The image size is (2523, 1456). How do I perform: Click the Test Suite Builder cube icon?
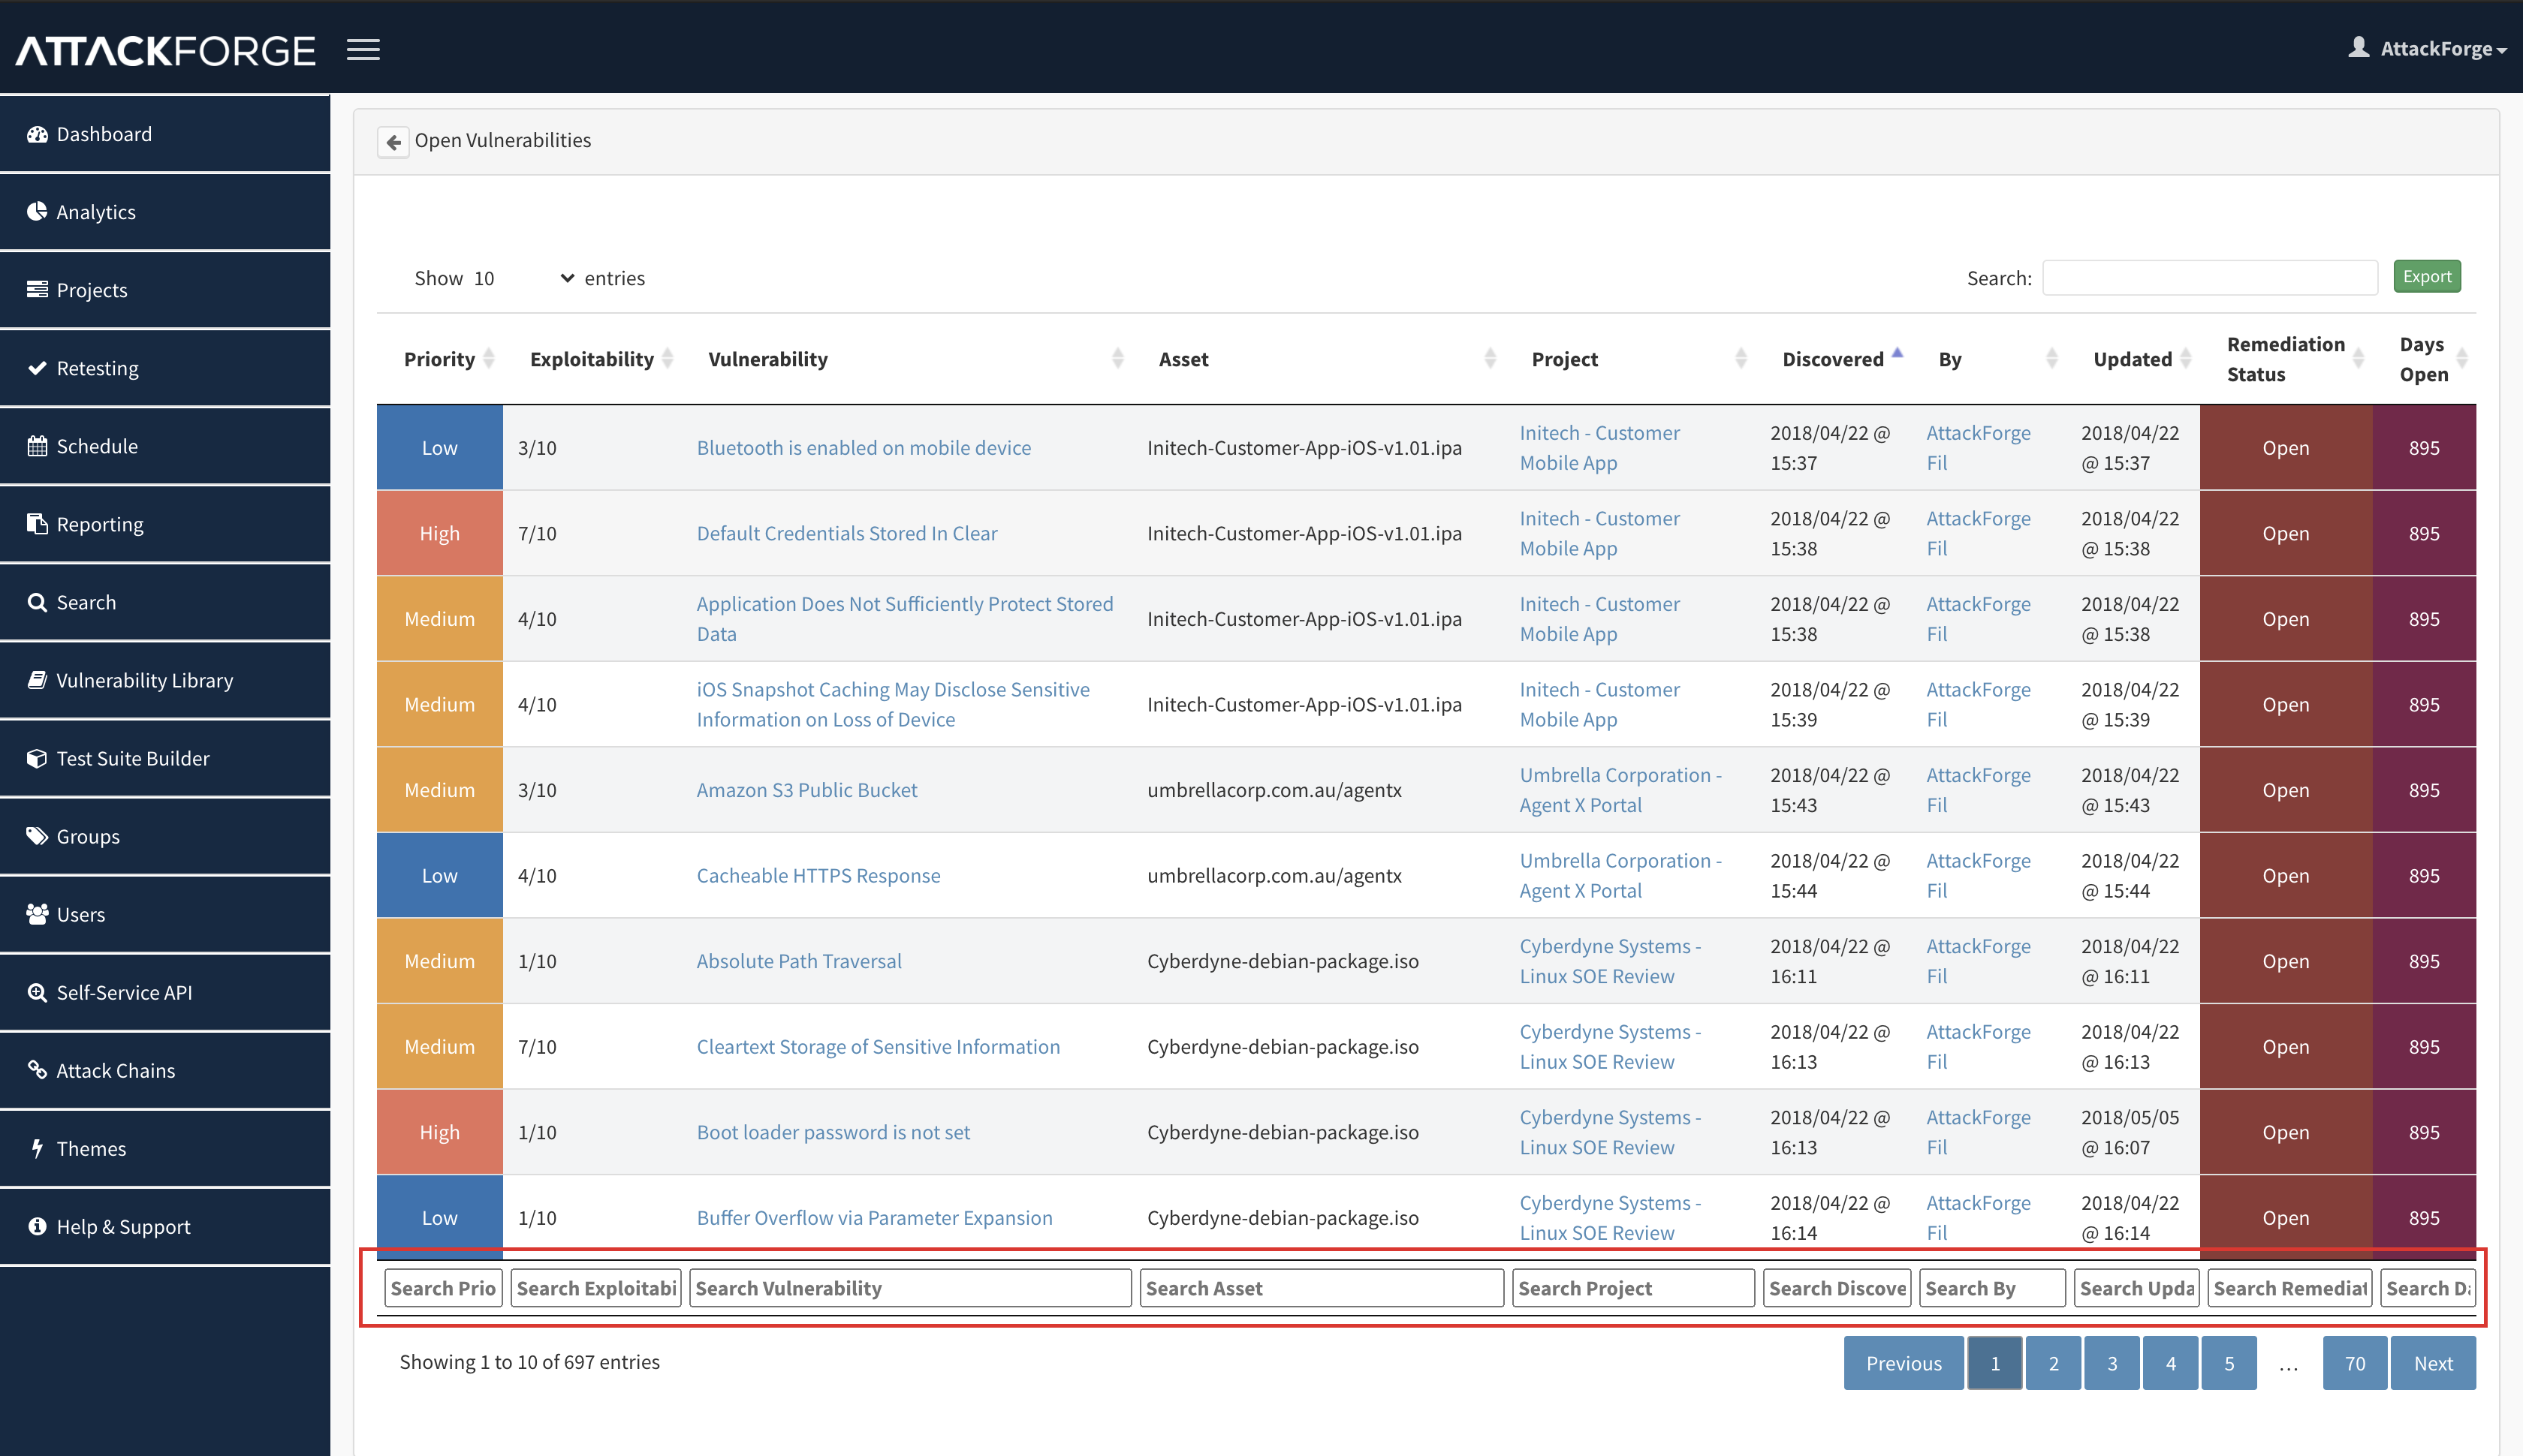point(37,758)
